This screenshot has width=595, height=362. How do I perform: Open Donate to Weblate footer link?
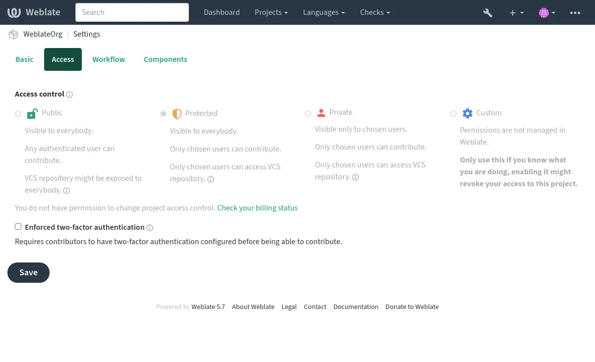pos(412,307)
